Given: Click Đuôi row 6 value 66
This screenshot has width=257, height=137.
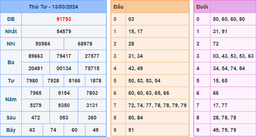Looking at the screenshot, I should (x=216, y=93).
